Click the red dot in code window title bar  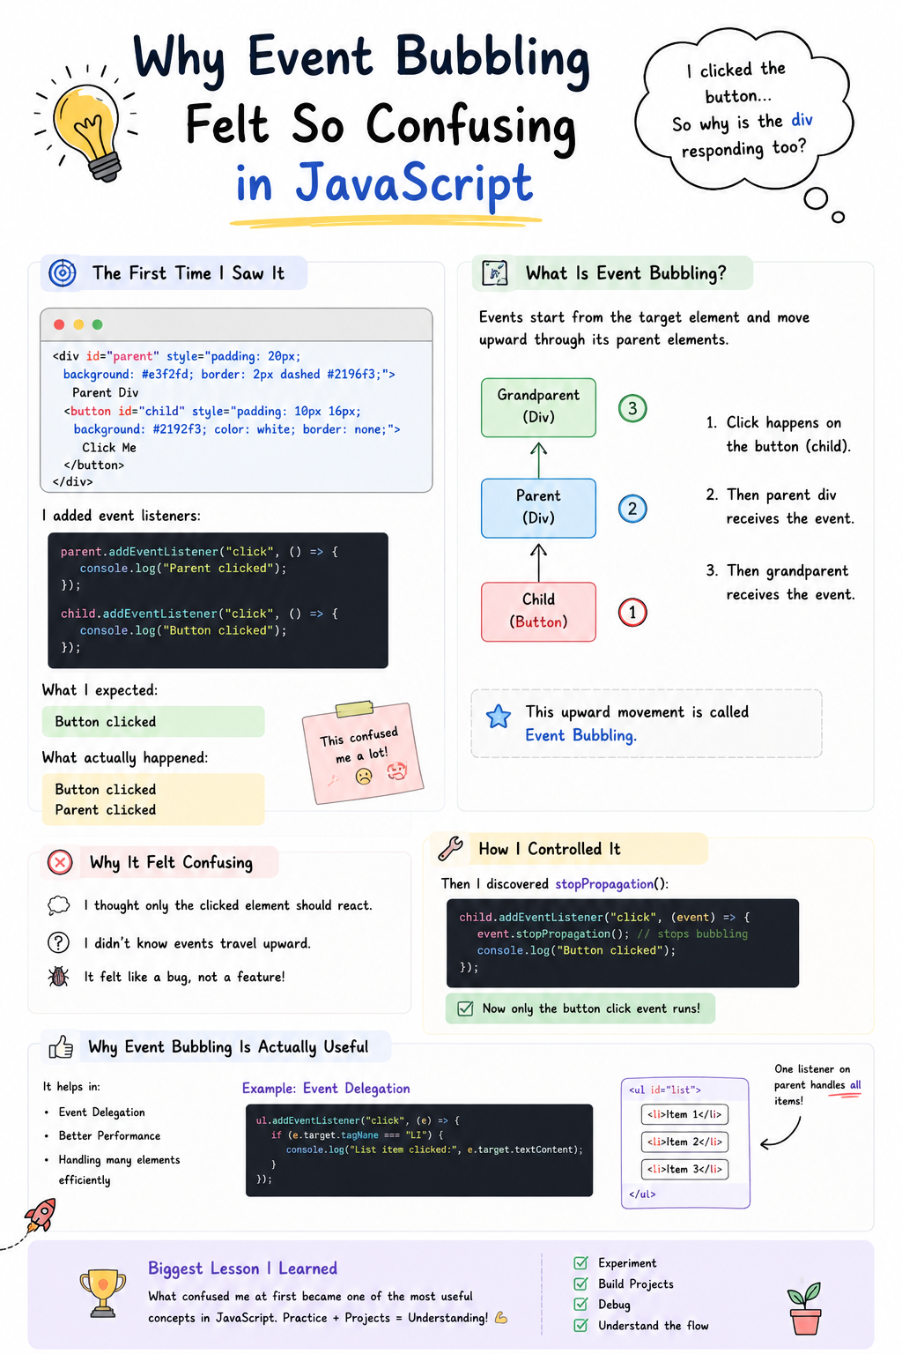tap(59, 324)
